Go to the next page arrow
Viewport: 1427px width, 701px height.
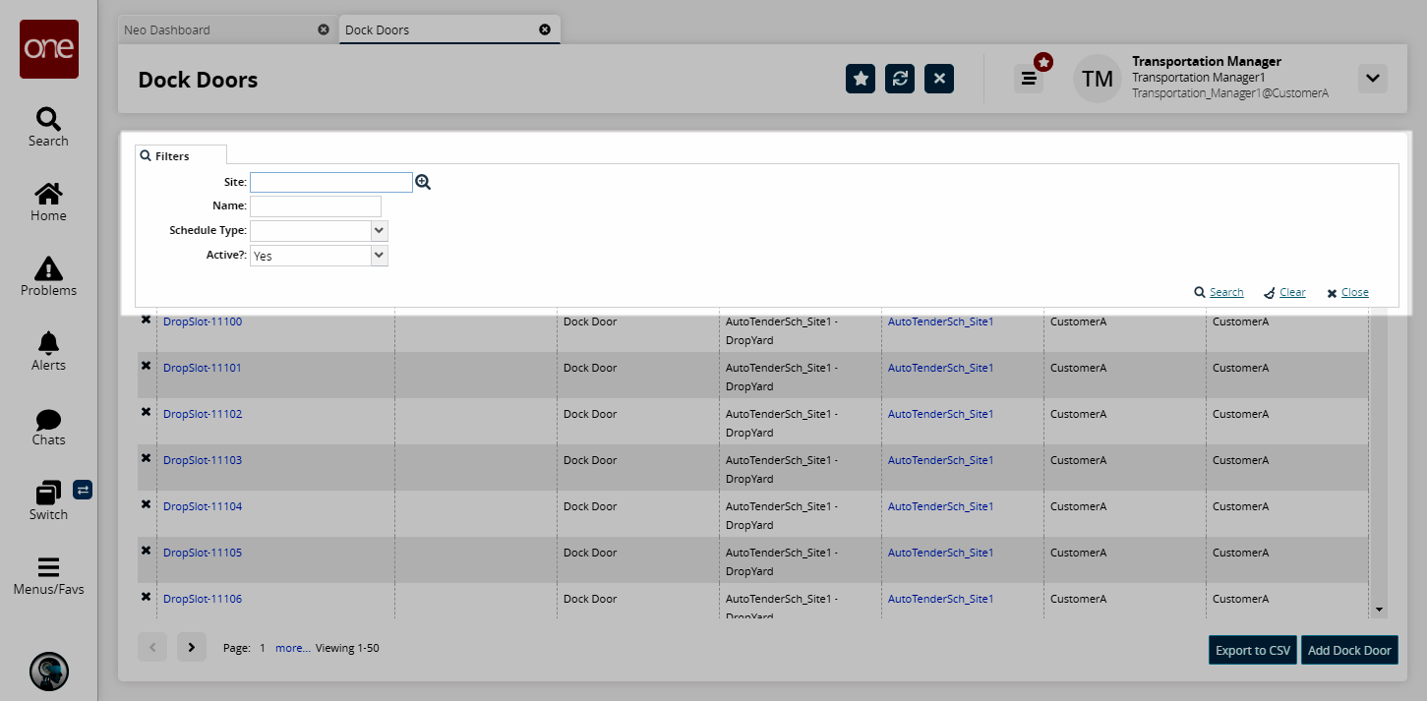(192, 647)
